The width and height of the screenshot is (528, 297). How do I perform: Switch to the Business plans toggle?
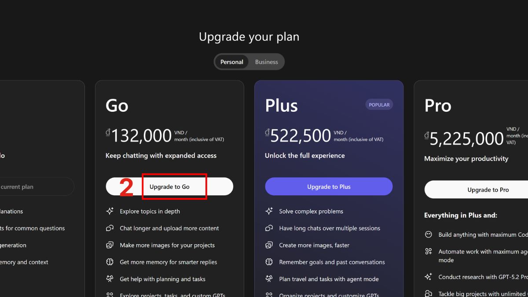tap(266, 62)
